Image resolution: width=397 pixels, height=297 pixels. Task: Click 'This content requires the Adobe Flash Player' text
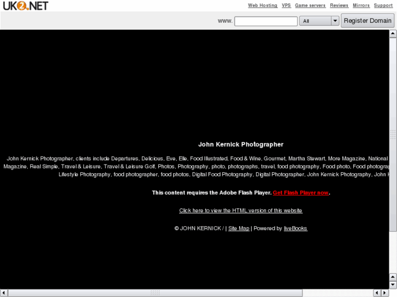click(211, 192)
